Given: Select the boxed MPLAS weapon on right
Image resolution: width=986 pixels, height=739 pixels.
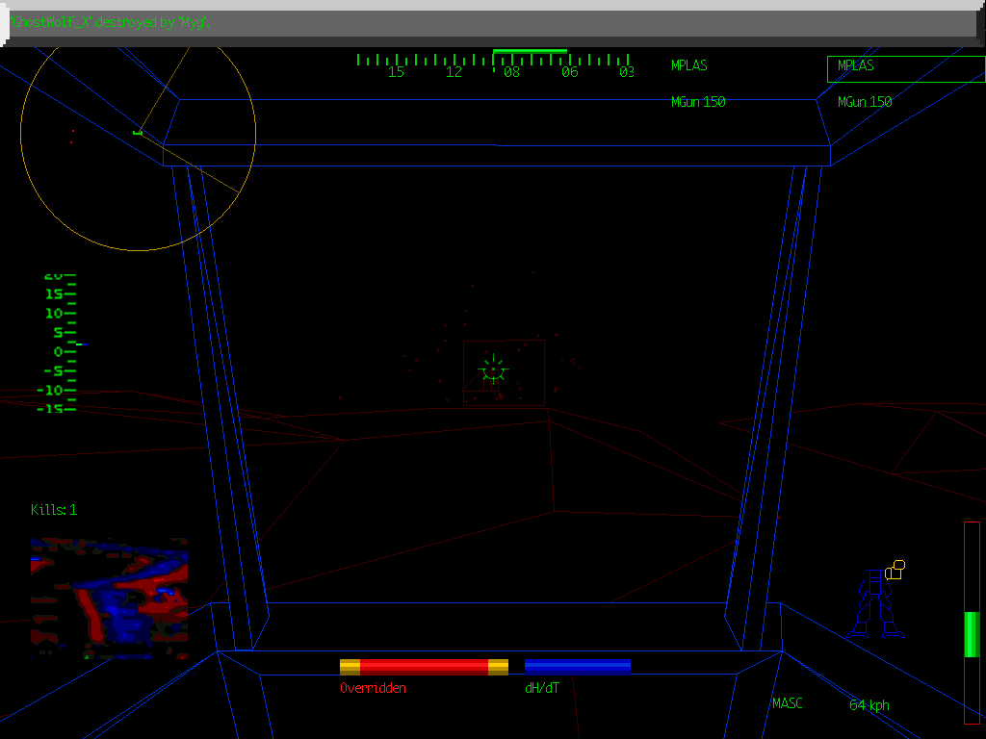Looking at the screenshot, I should tap(905, 68).
